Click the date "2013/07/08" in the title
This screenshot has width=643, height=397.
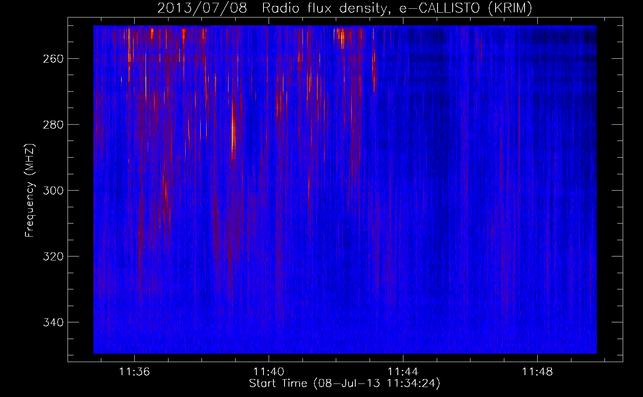tap(201, 8)
